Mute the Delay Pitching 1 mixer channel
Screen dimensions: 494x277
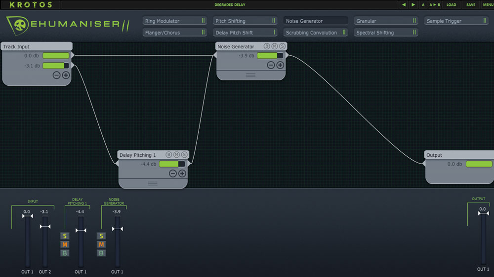click(x=65, y=245)
